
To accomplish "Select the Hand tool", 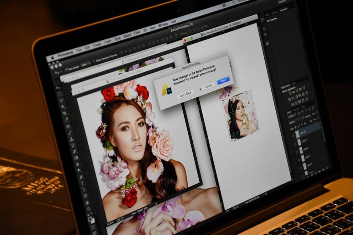I will click(x=87, y=203).
